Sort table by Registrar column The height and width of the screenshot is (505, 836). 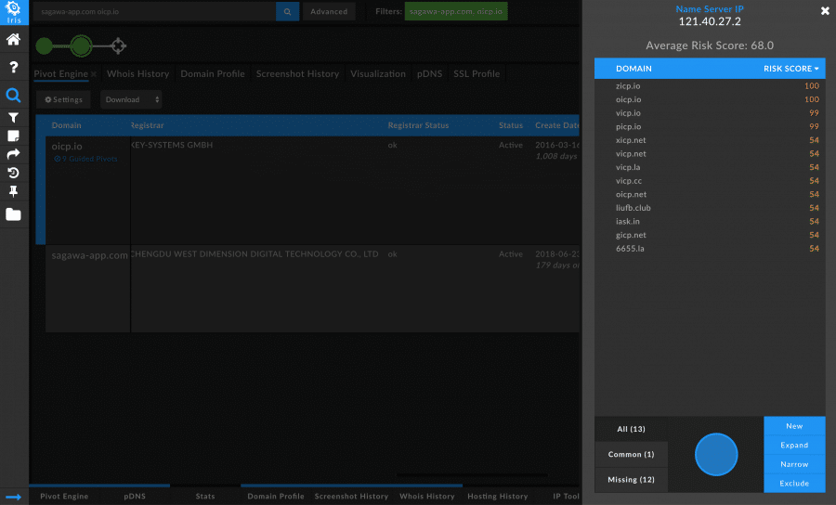[148, 125]
